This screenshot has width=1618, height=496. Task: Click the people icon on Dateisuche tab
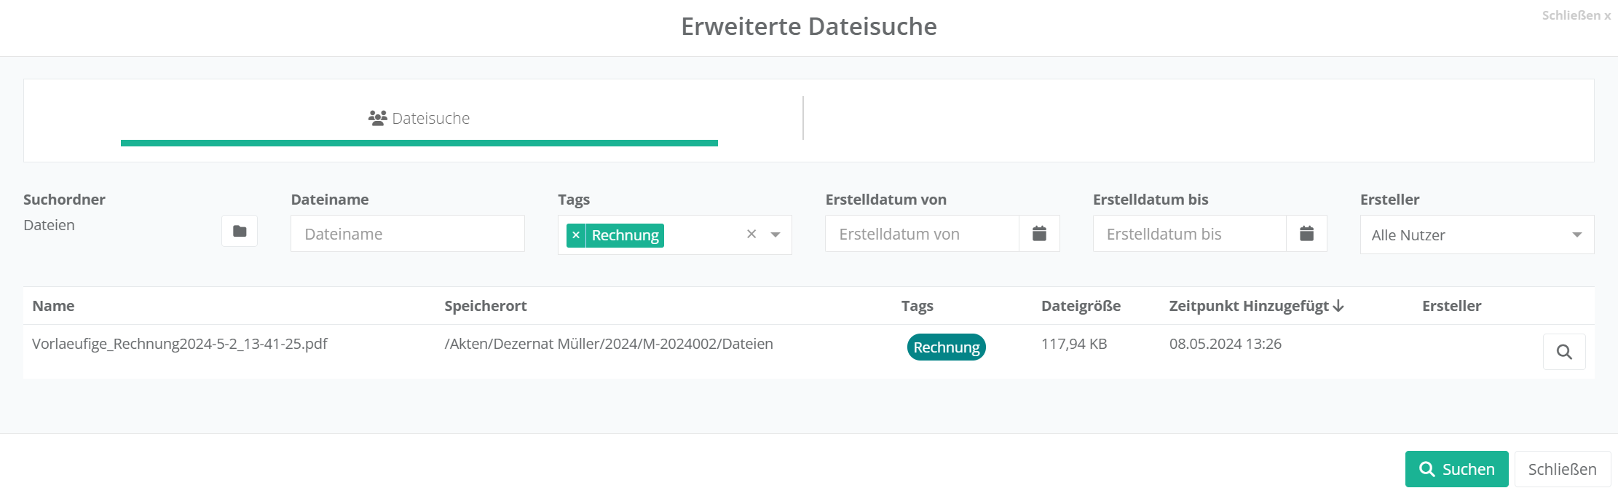pos(377,118)
